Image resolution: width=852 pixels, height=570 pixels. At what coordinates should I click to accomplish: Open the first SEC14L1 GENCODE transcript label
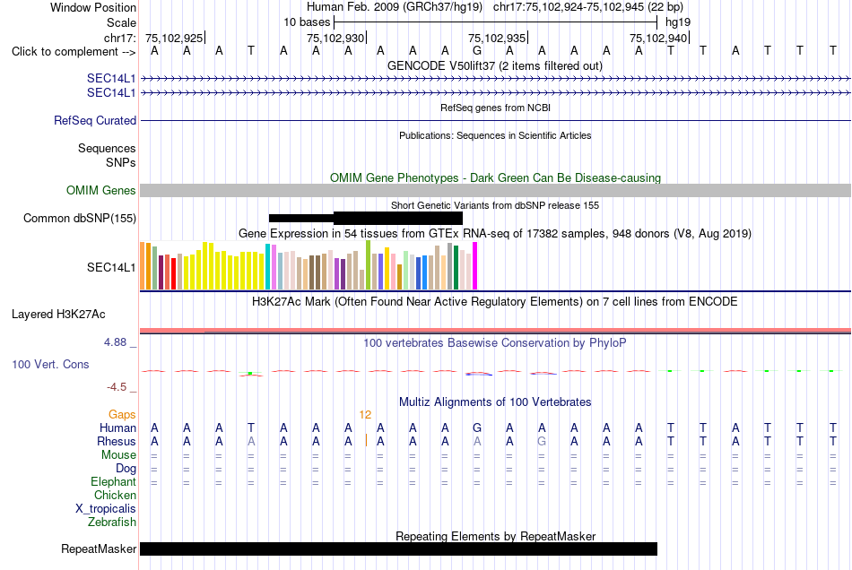[x=111, y=78]
